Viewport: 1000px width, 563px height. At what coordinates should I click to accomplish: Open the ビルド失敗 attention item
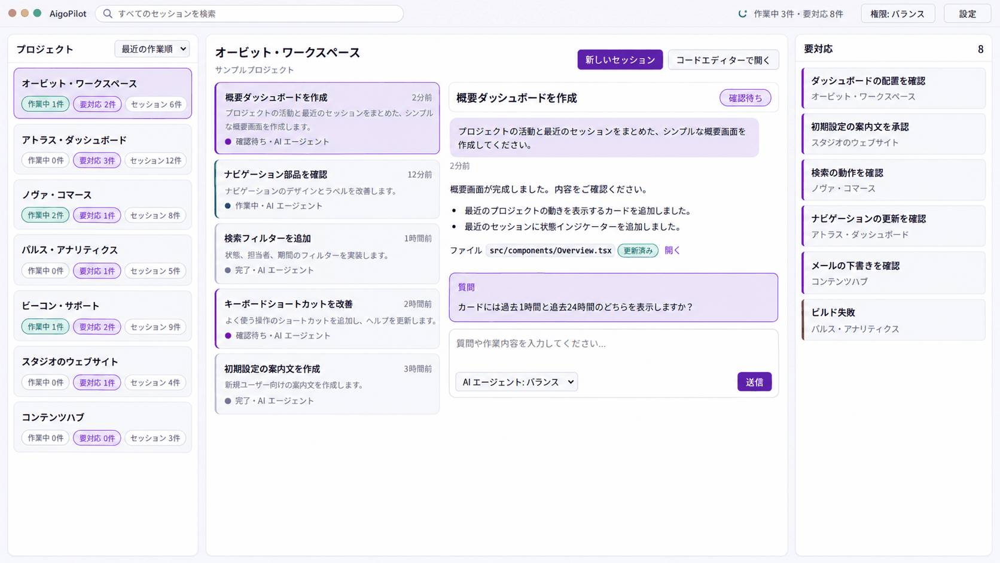point(894,320)
